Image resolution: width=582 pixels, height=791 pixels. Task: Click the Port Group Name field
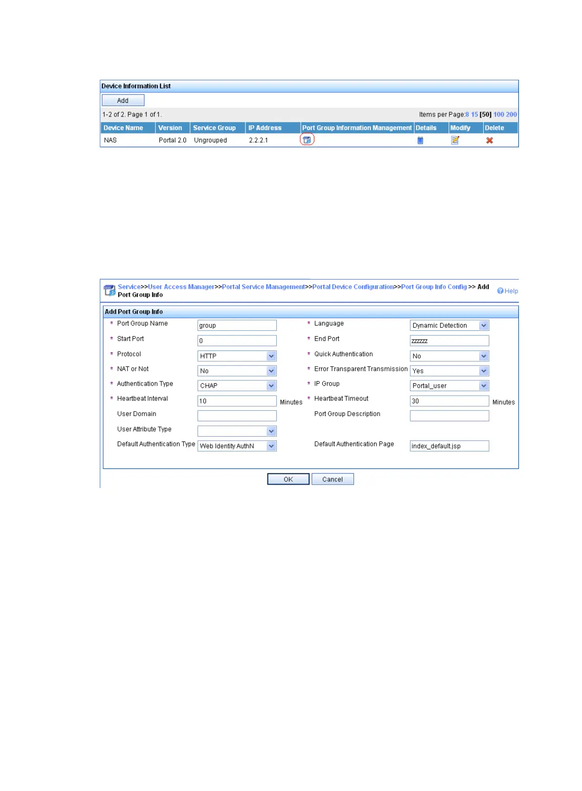click(x=237, y=326)
